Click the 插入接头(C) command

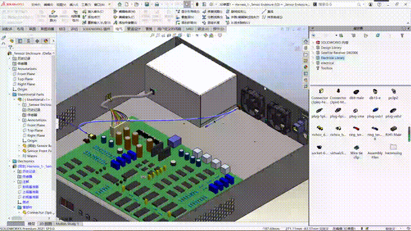tap(93, 12)
